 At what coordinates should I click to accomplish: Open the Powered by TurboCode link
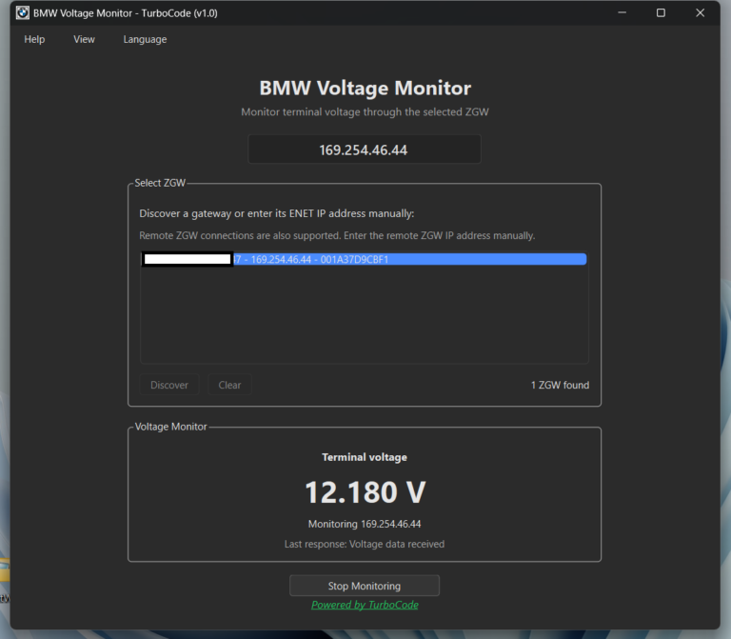click(x=365, y=605)
